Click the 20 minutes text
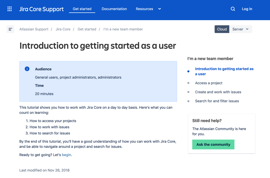The image size is (270, 178). coord(44,94)
